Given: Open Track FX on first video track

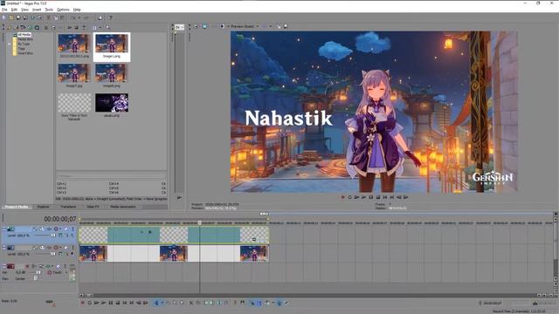Looking at the screenshot, I should (x=49, y=229).
